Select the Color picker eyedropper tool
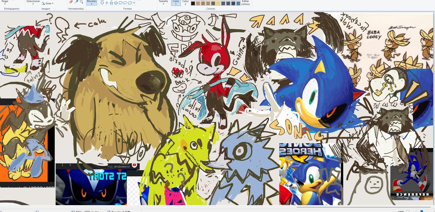This screenshot has width=435, height=212. (76, 2)
